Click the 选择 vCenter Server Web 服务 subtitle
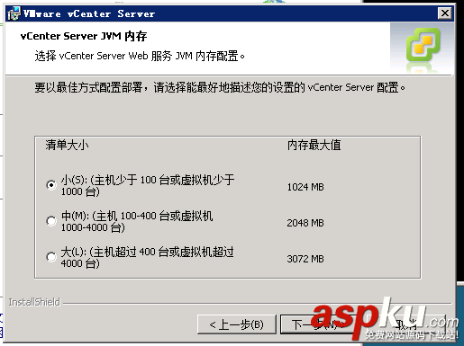 [140, 56]
